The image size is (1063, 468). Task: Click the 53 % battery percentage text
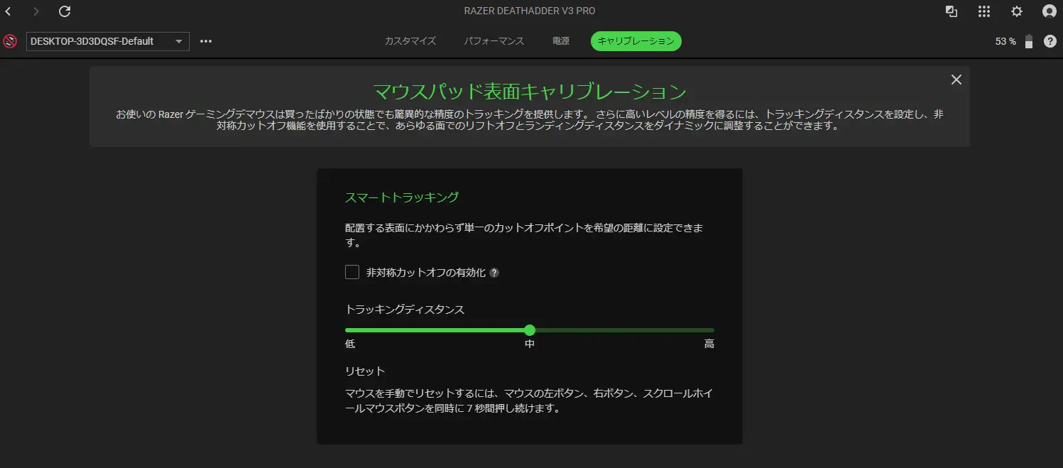pyautogui.click(x=1005, y=41)
